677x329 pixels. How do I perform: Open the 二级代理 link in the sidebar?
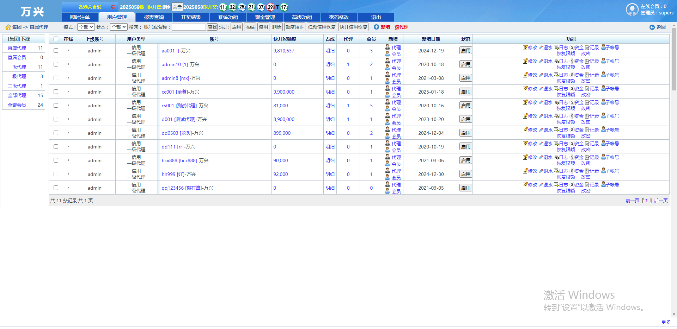tap(17, 76)
